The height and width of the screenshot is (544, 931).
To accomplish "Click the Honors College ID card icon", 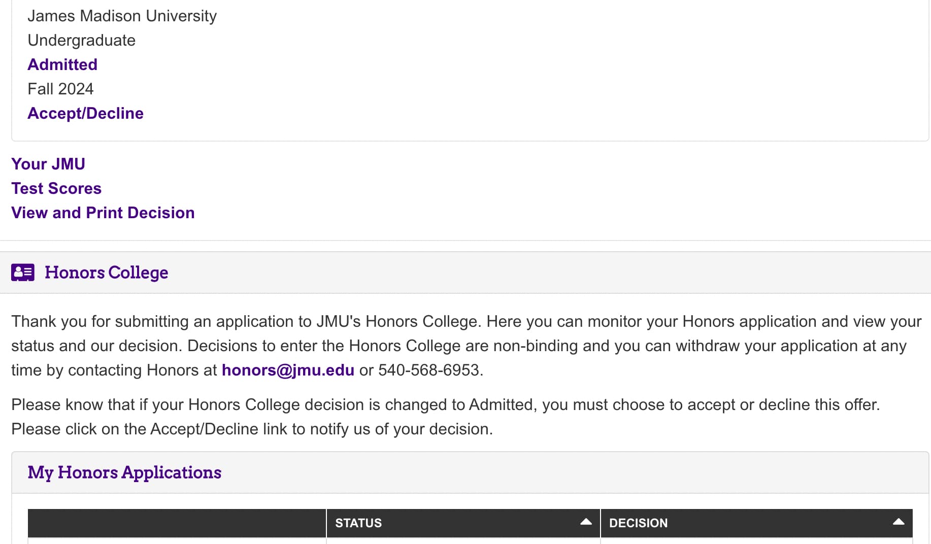I will tap(23, 273).
